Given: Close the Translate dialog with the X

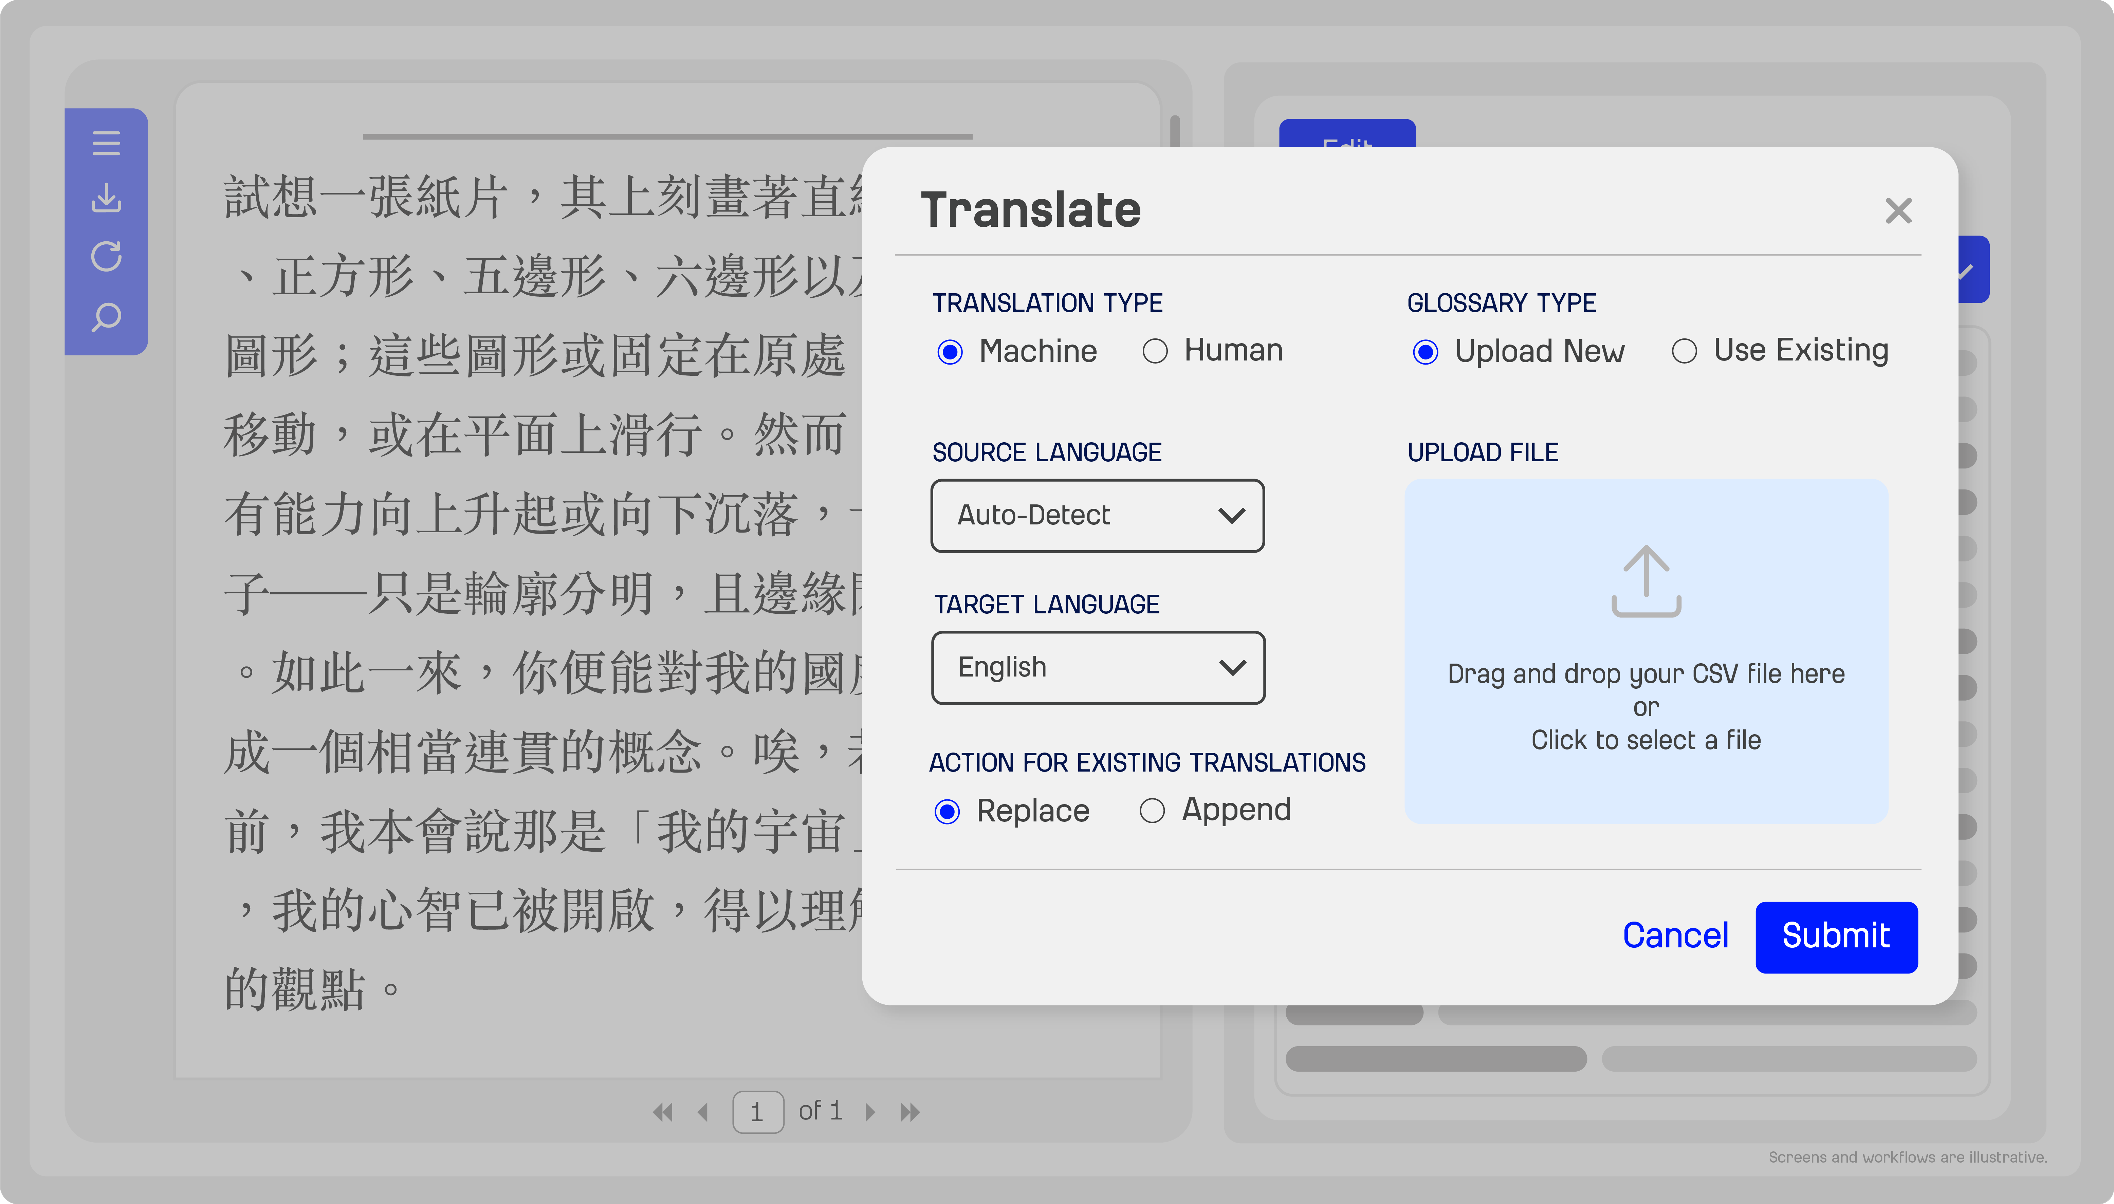Looking at the screenshot, I should tap(1899, 211).
